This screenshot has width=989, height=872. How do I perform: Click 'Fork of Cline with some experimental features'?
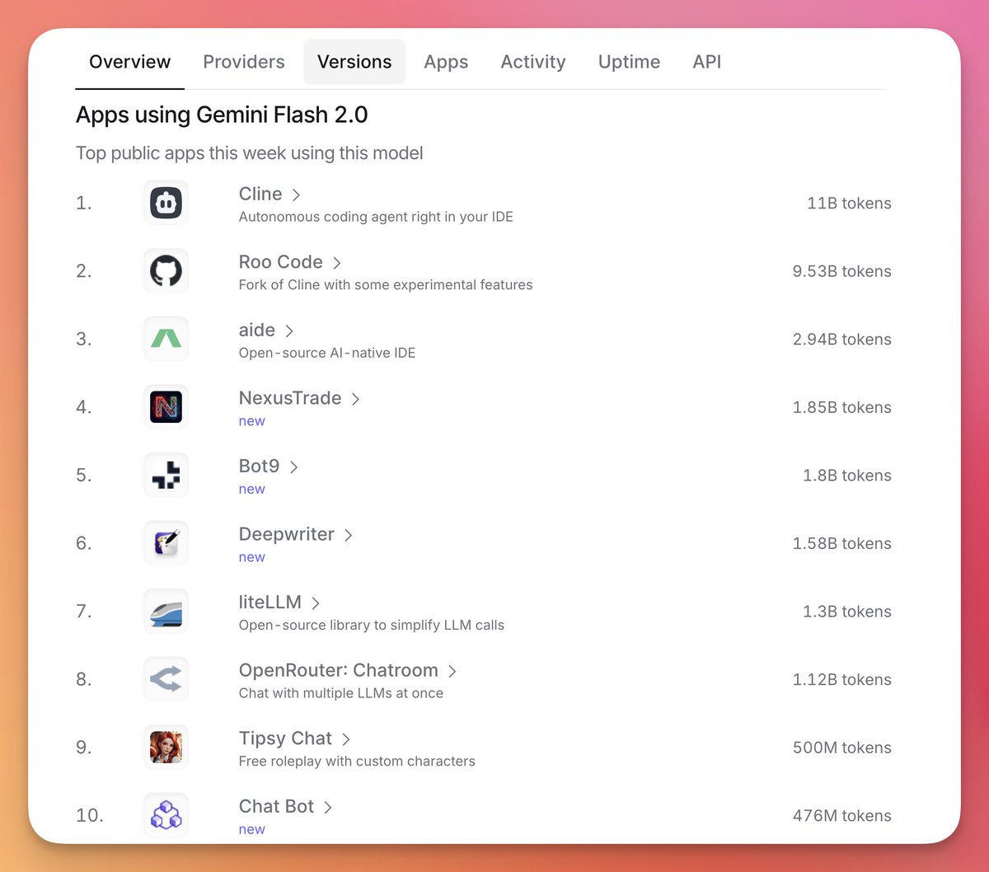[x=386, y=285]
